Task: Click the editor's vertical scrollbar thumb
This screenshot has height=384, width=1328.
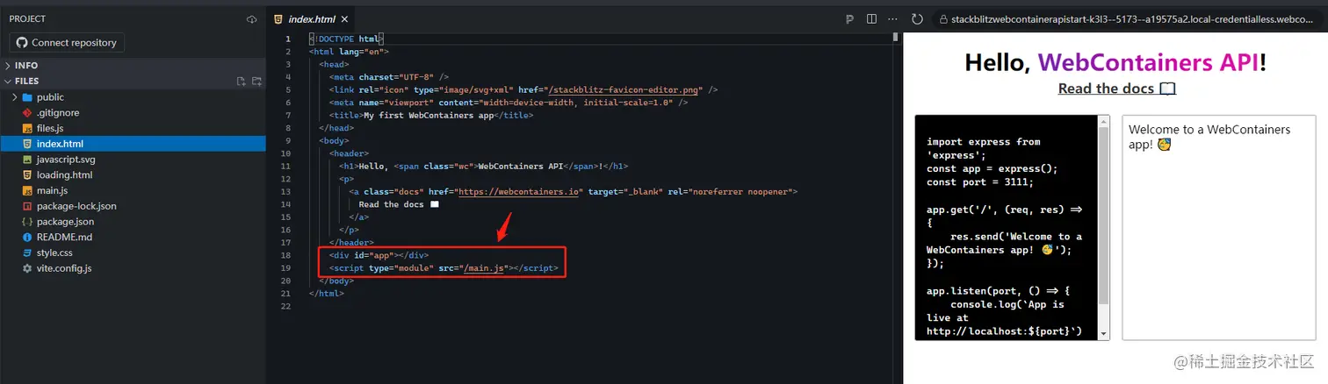Action: pyautogui.click(x=896, y=37)
